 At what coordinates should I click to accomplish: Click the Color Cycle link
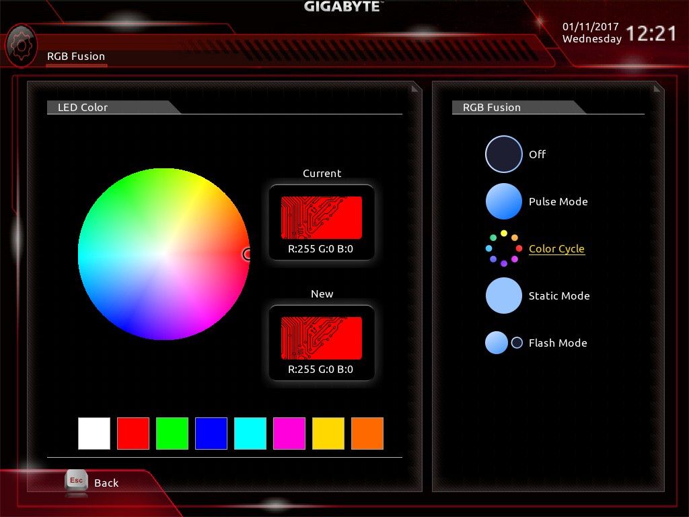point(556,249)
